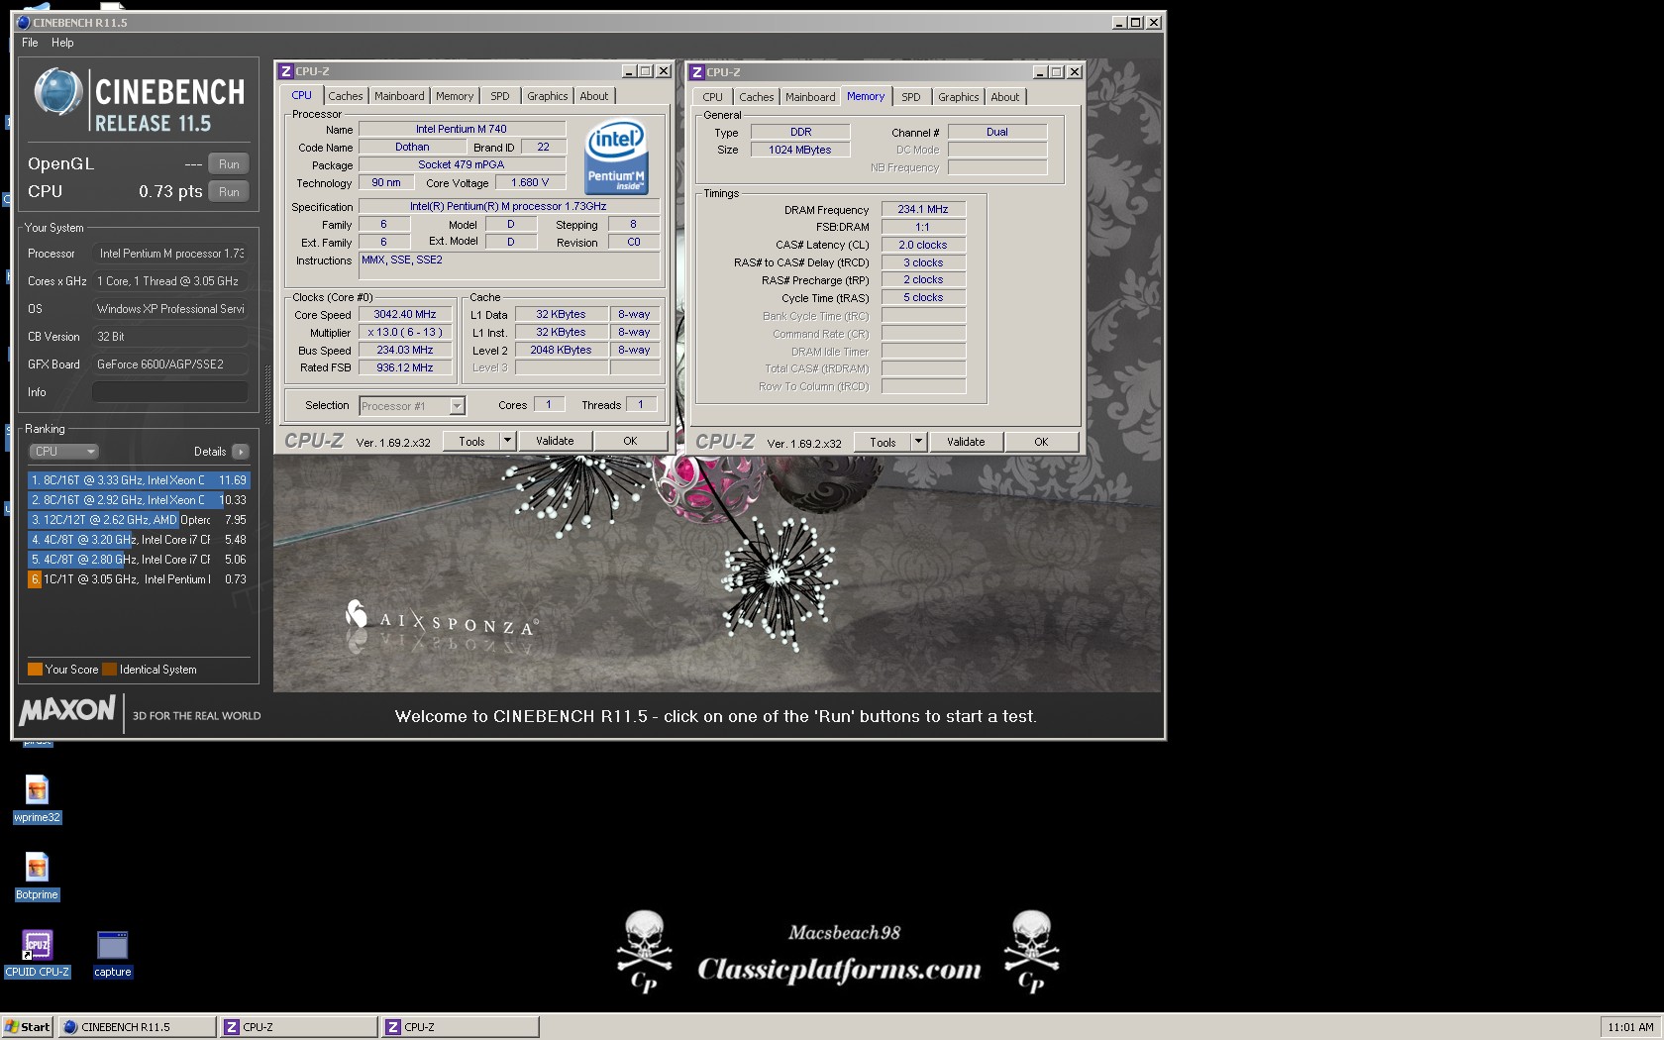Switch to About tab in Memory CPU-Z window
1664x1040 pixels.
coord(1005,97)
